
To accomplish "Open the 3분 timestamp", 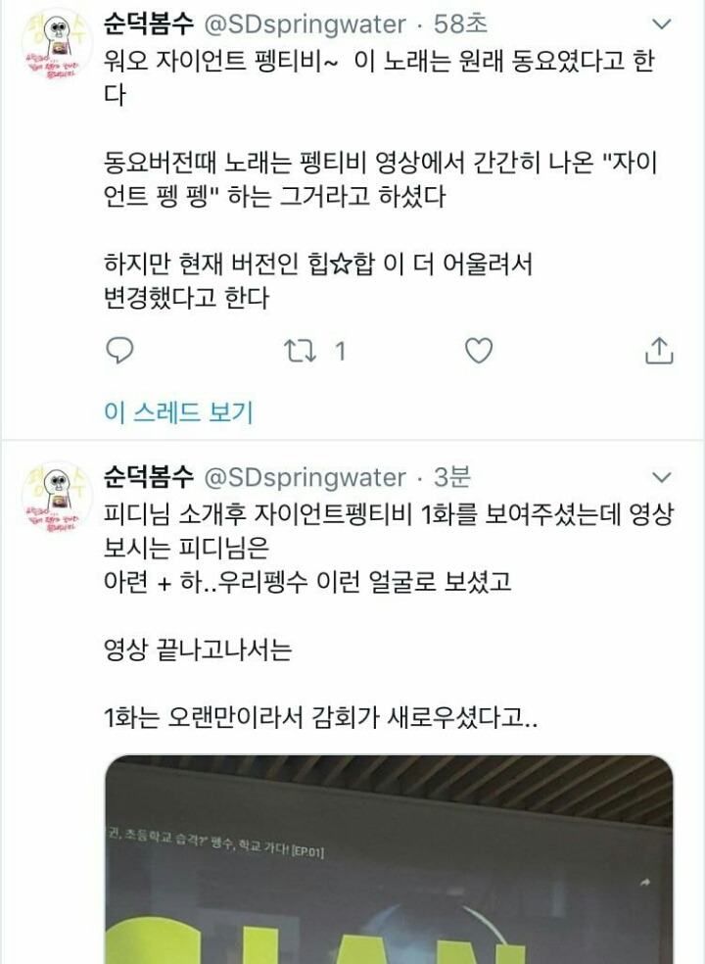I will [452, 477].
